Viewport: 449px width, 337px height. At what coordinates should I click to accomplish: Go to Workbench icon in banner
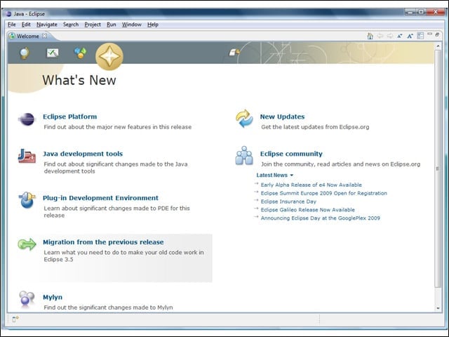[234, 53]
